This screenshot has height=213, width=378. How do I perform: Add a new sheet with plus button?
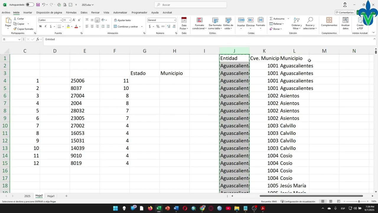[x=66, y=196]
